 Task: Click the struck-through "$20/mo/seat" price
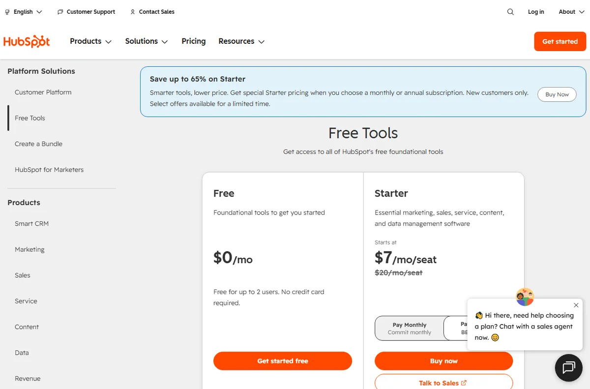point(399,272)
